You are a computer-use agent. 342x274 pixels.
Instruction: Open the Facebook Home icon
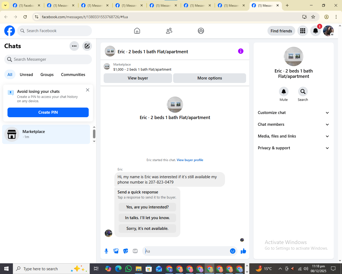click(x=137, y=31)
